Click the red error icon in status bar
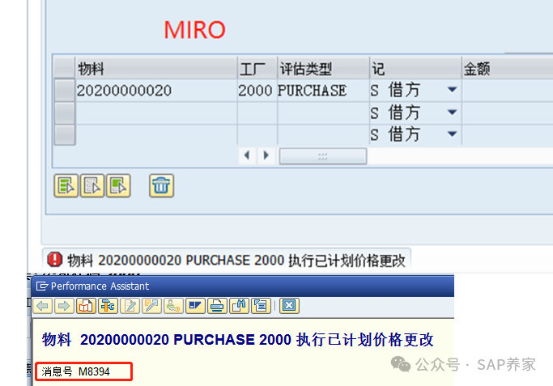553x386 pixels. point(55,260)
